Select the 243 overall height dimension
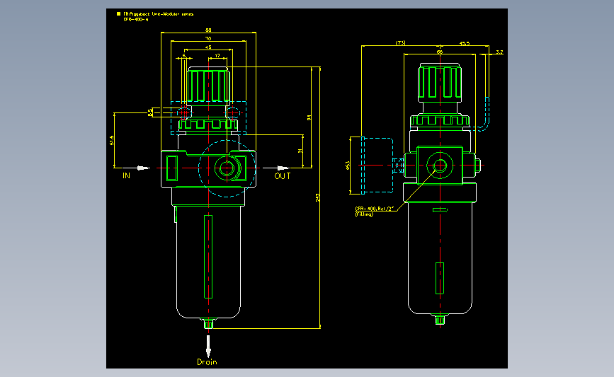Screen dimensions: 614x377 pyautogui.click(x=317, y=198)
